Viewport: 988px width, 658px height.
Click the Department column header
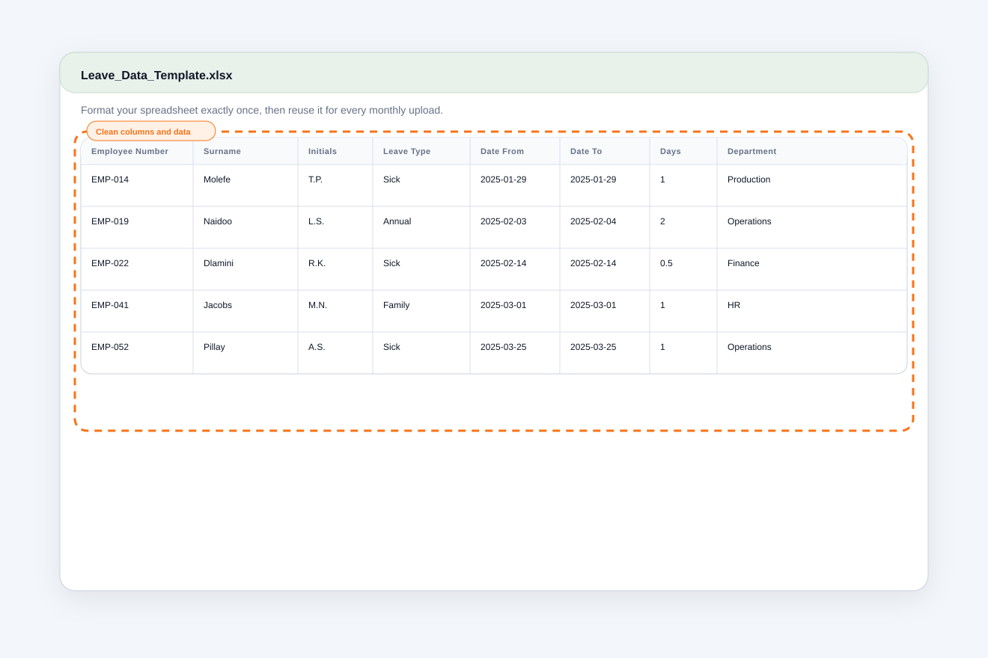pyautogui.click(x=812, y=151)
